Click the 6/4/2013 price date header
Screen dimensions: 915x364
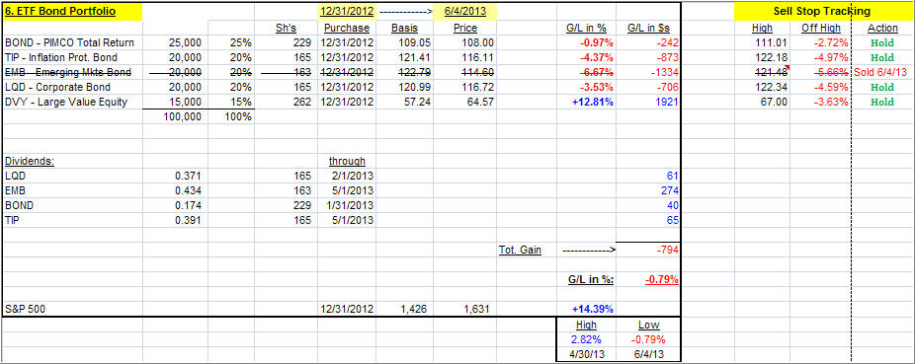click(464, 12)
